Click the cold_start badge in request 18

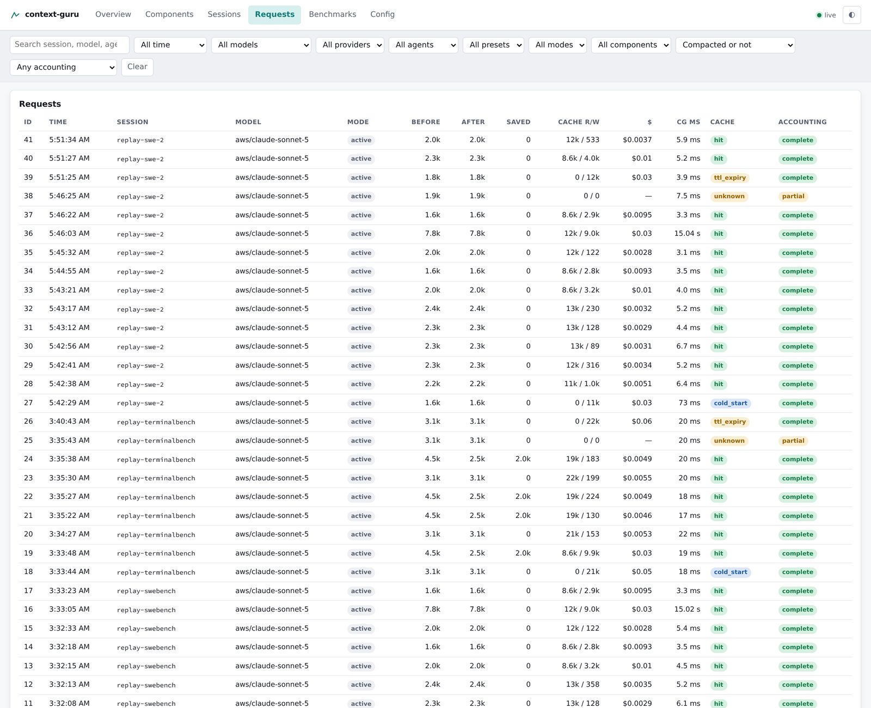[x=731, y=572]
